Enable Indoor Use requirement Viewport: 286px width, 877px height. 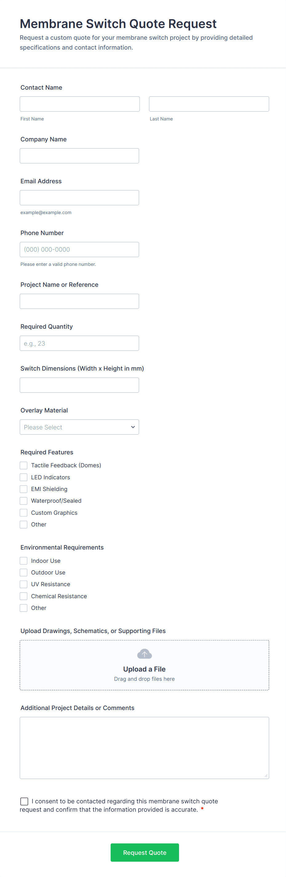(23, 560)
